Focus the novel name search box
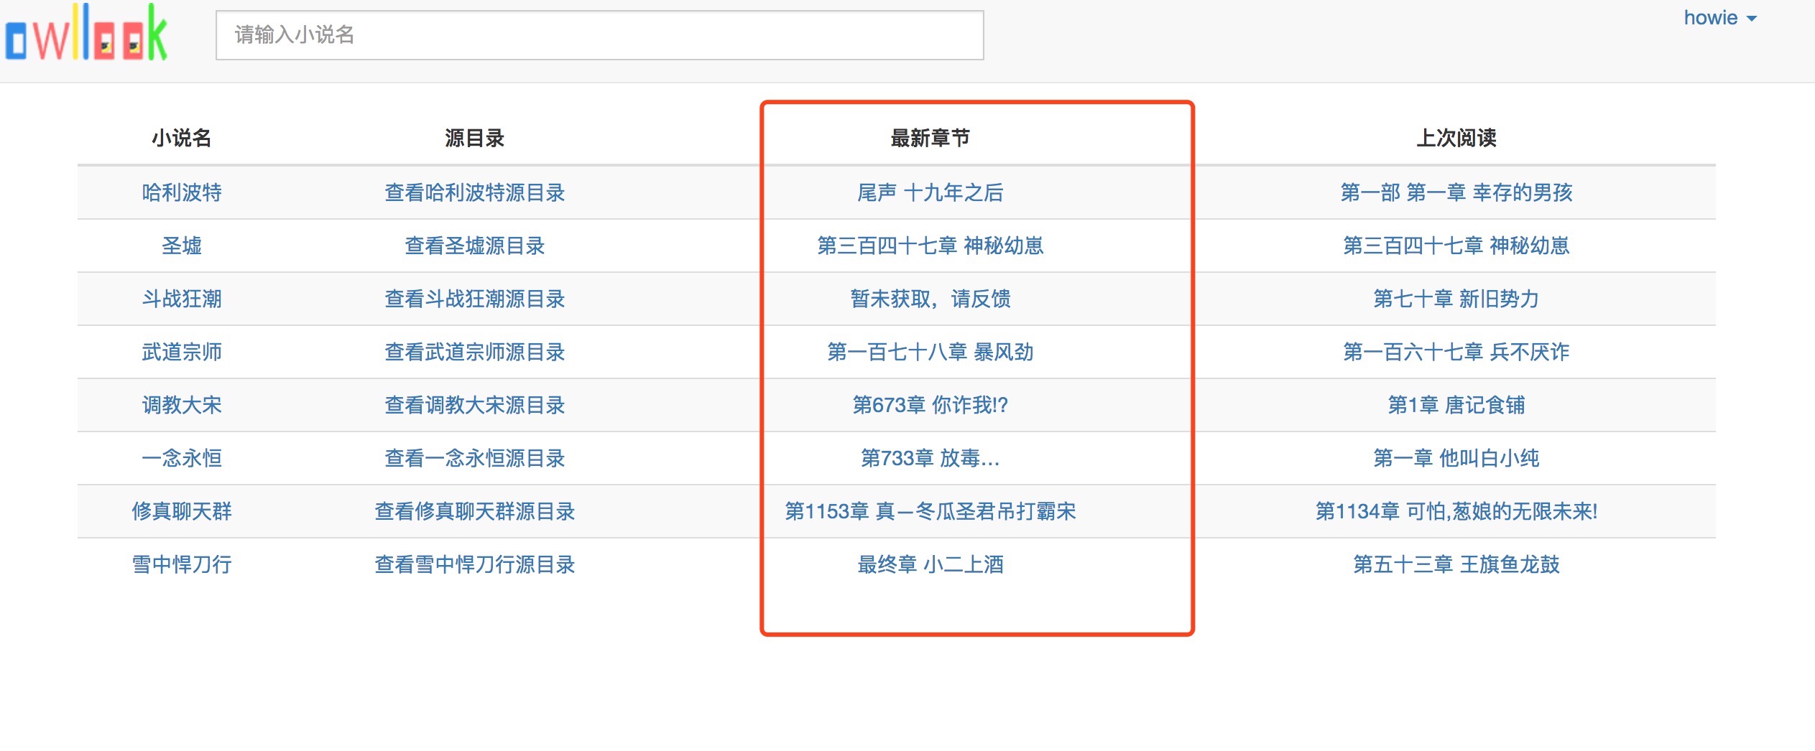1815x751 pixels. pos(599,35)
